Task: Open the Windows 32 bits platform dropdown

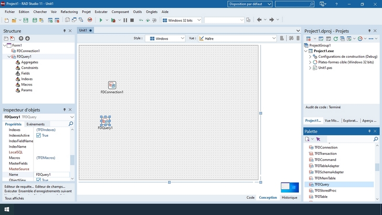Action: (181, 20)
